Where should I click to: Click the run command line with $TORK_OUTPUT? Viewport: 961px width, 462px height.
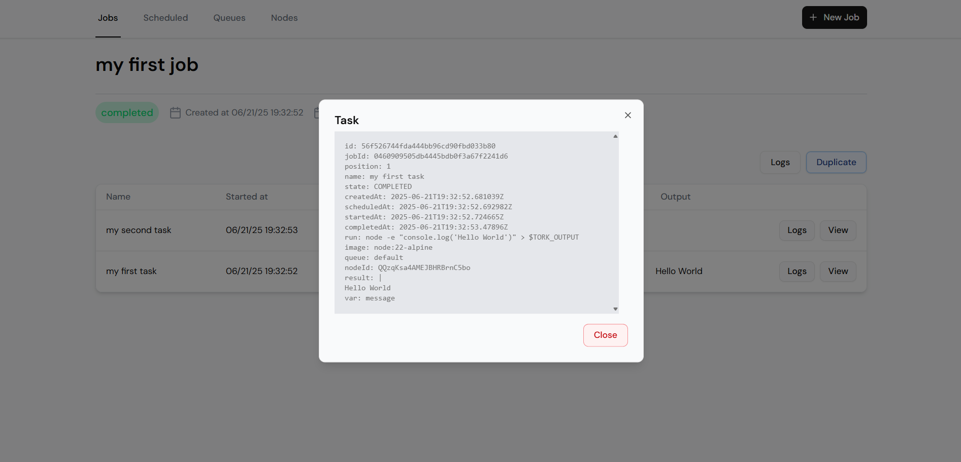click(x=461, y=238)
